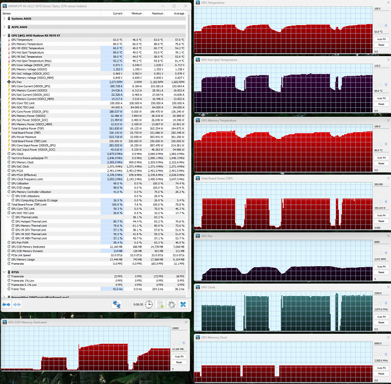The height and width of the screenshot is (384, 391).
Task: Collapse the GPU [#0] AMD Radeon RX 9070 XT group
Action: (4, 36)
